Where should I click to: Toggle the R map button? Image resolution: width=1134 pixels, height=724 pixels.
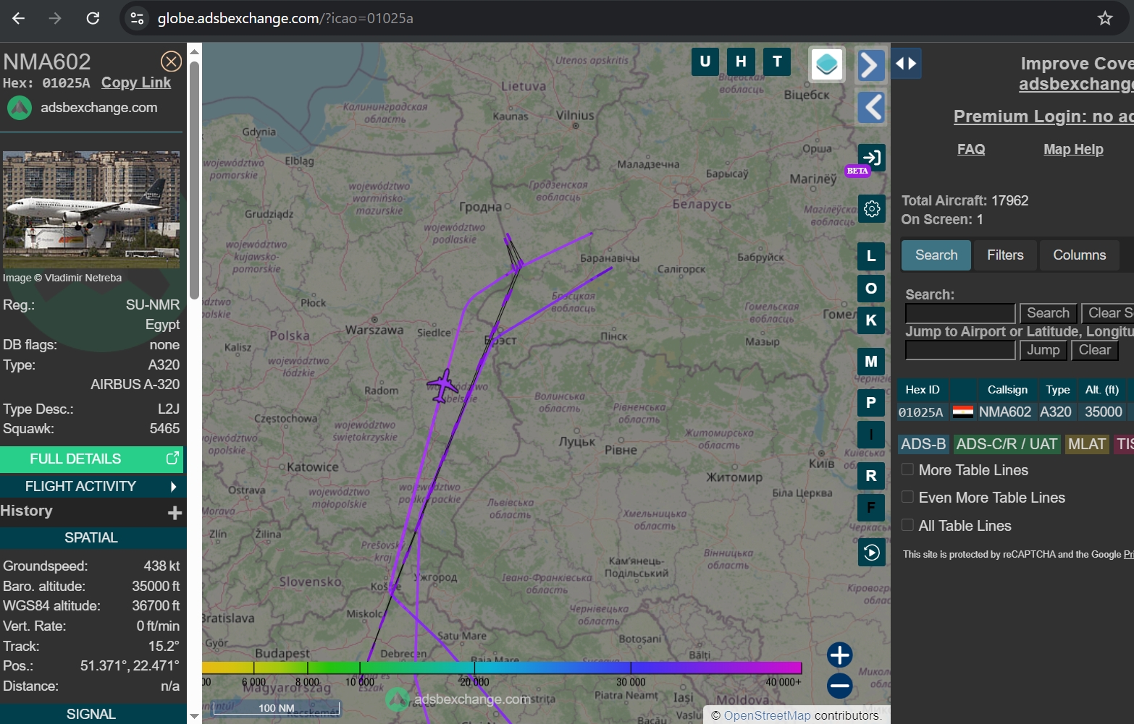pyautogui.click(x=871, y=476)
